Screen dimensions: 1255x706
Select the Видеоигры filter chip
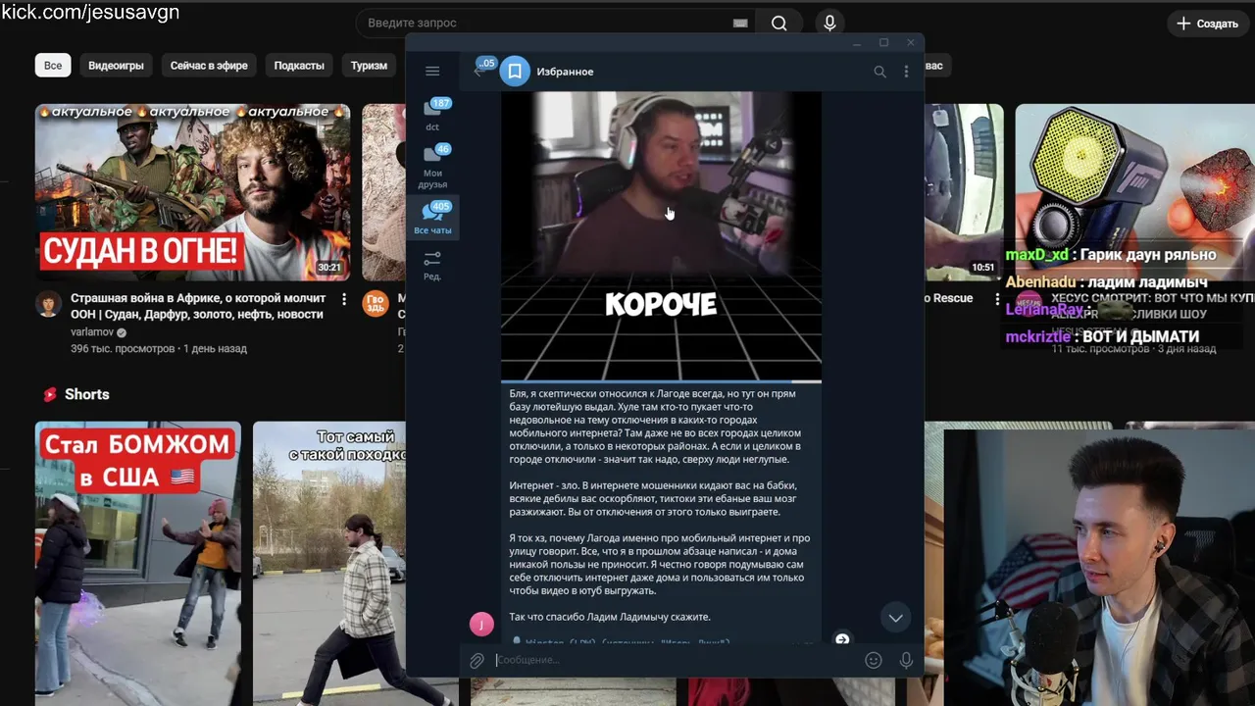click(x=116, y=66)
